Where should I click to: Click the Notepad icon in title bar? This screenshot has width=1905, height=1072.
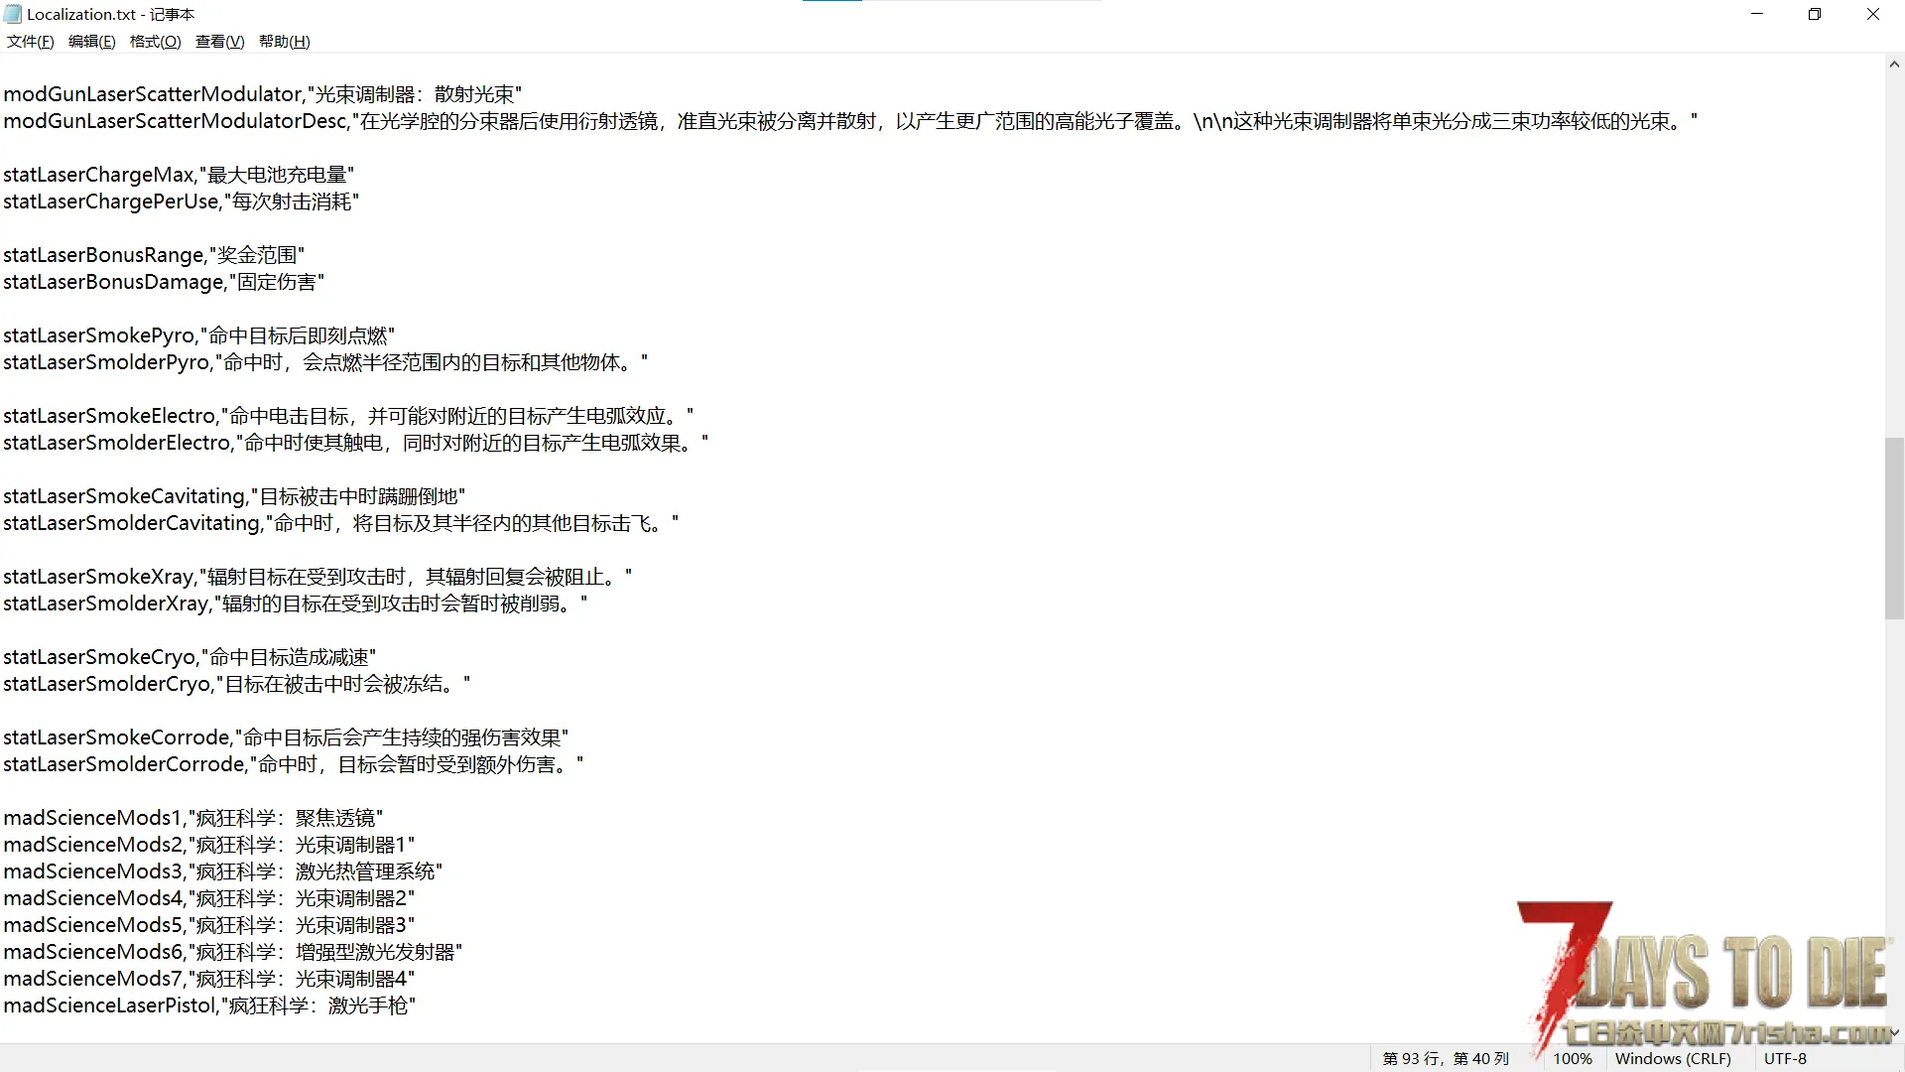tap(13, 14)
